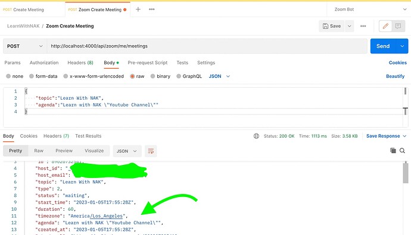Expand the Save Response dropdown arrow

point(404,136)
